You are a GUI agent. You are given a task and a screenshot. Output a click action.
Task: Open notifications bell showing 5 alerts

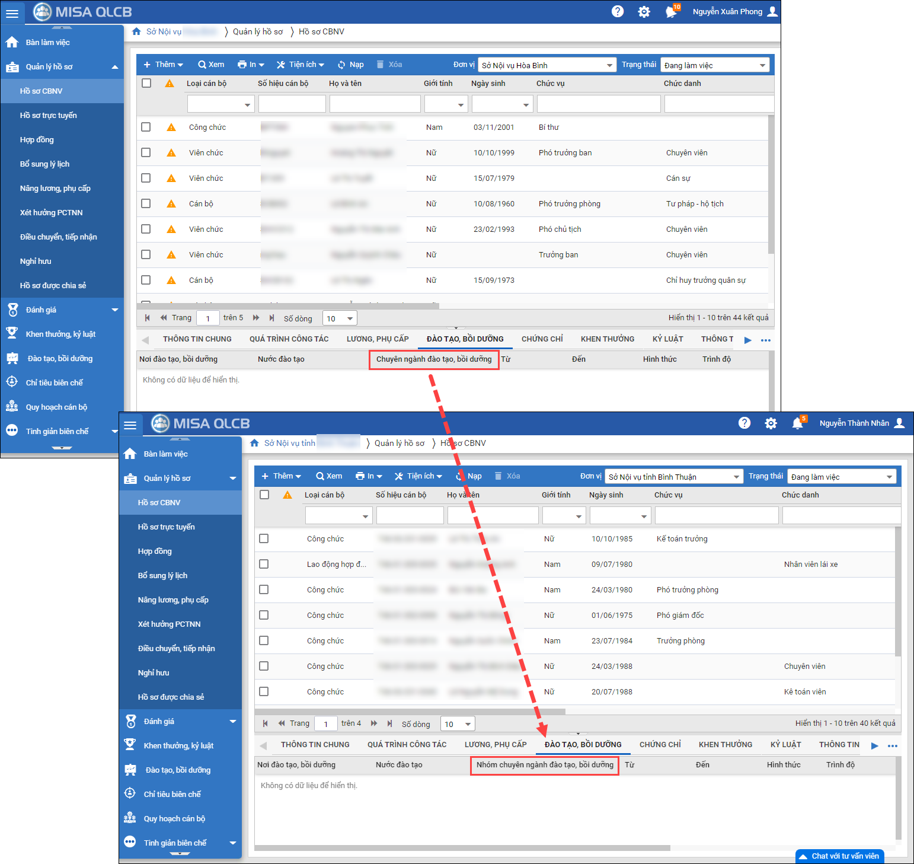click(x=798, y=423)
